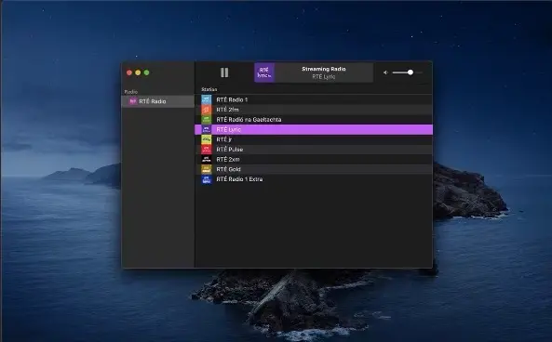Screen dimensions: 552x342
Task: Select the highlighted "RTÉ Lyric" station name
Action: [228, 130]
